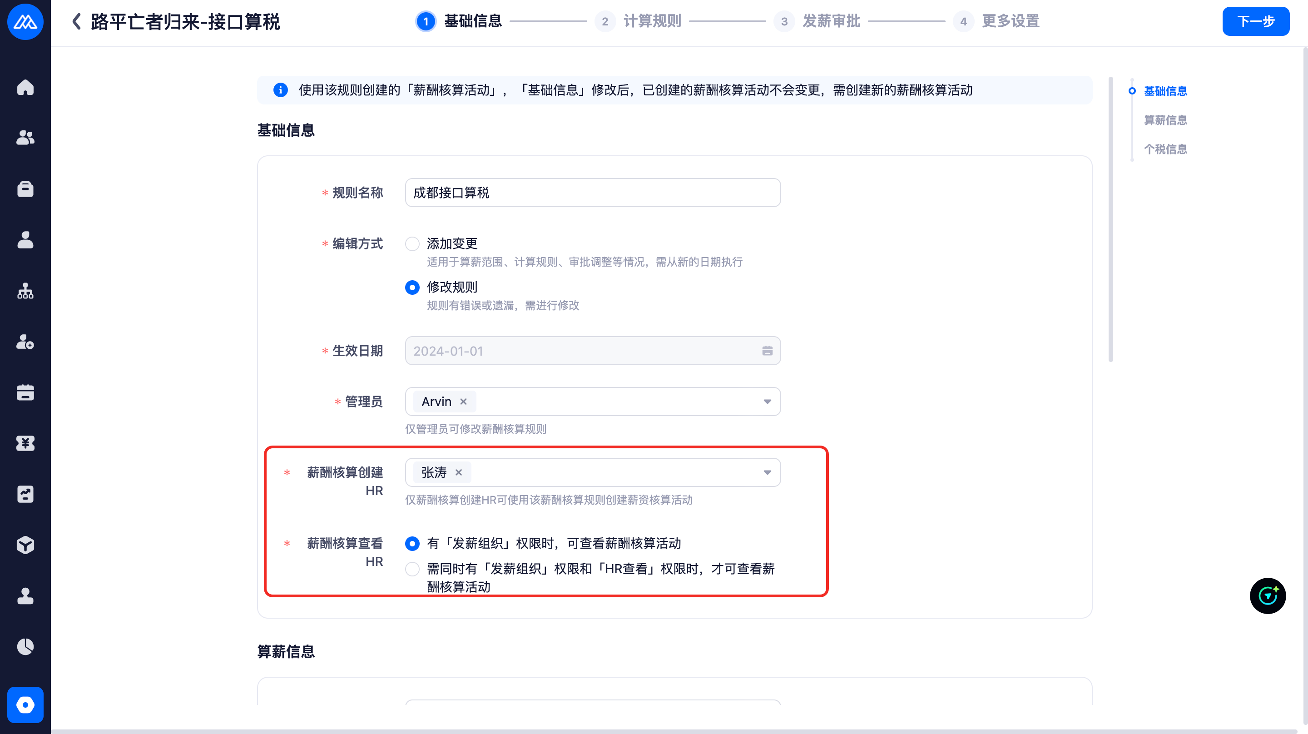Open the yen payroll sidebar icon
1308x734 pixels.
click(25, 443)
